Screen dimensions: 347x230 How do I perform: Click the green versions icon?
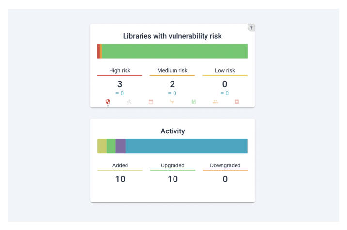click(x=194, y=102)
